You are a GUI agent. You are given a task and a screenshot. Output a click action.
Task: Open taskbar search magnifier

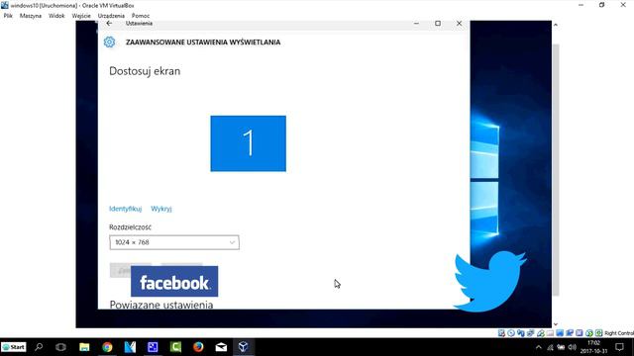(x=39, y=347)
